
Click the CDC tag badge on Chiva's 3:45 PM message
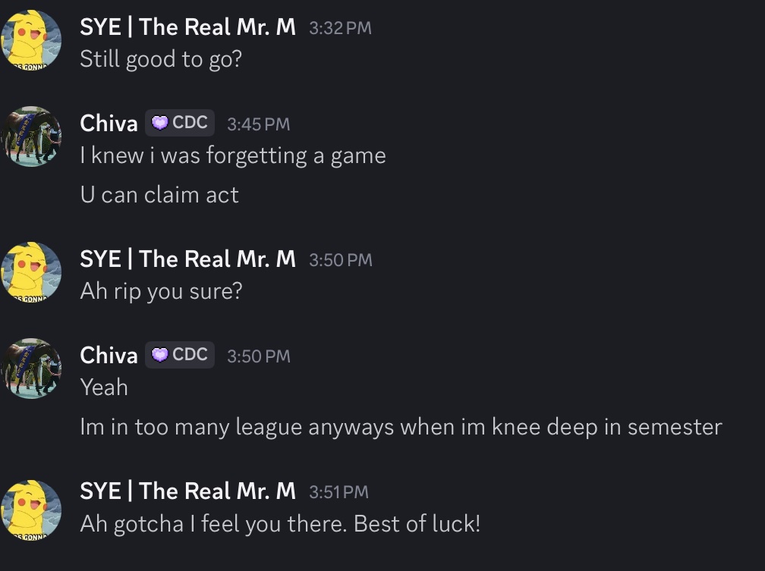[180, 123]
